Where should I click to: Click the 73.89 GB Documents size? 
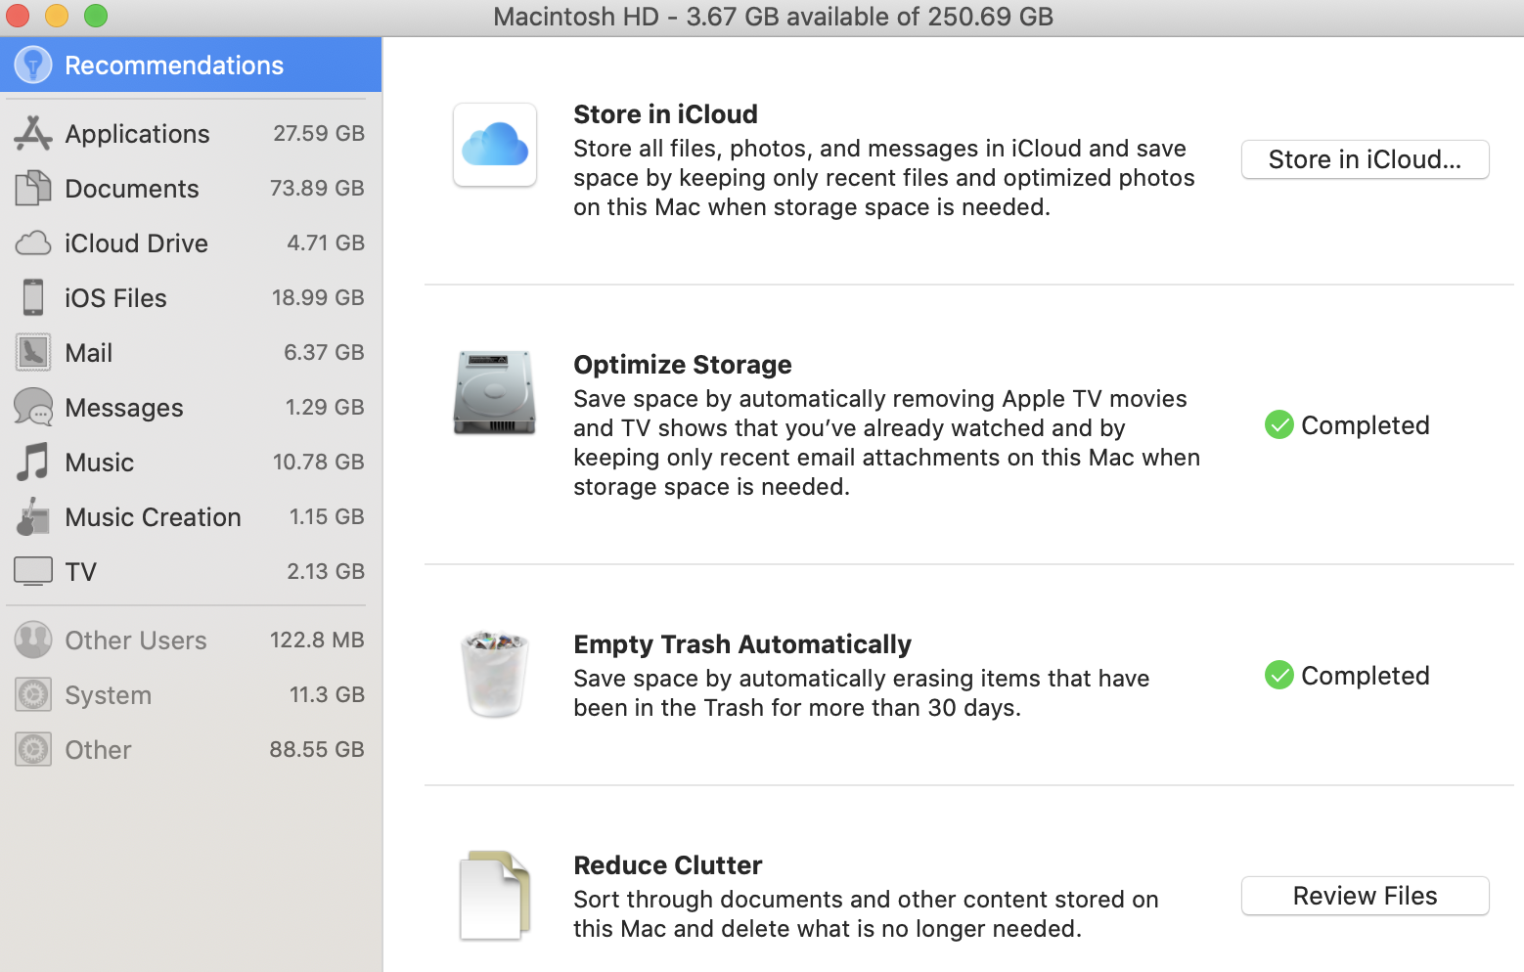(317, 188)
